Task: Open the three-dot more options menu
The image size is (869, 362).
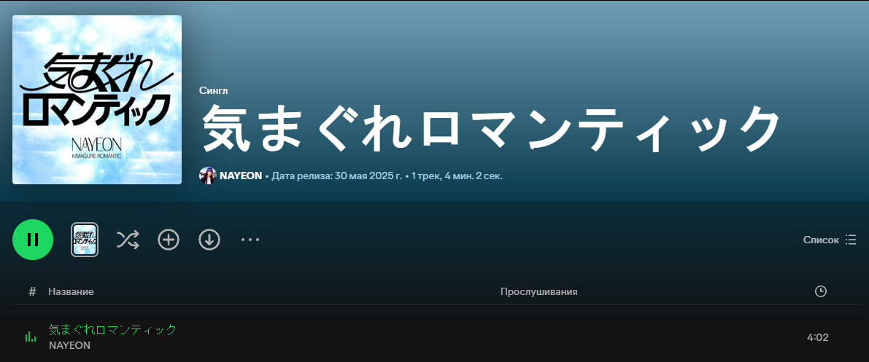Action: 250,240
